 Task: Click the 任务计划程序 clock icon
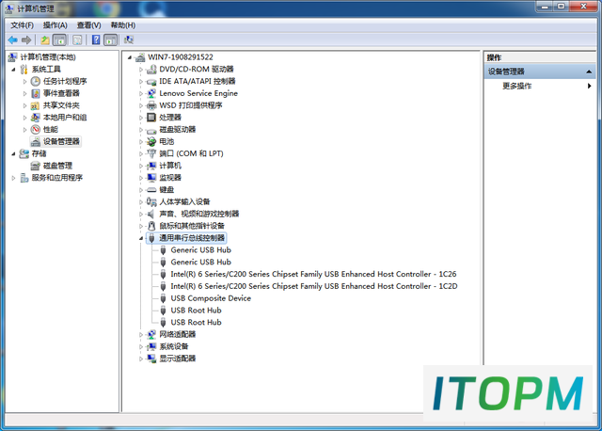tap(36, 81)
